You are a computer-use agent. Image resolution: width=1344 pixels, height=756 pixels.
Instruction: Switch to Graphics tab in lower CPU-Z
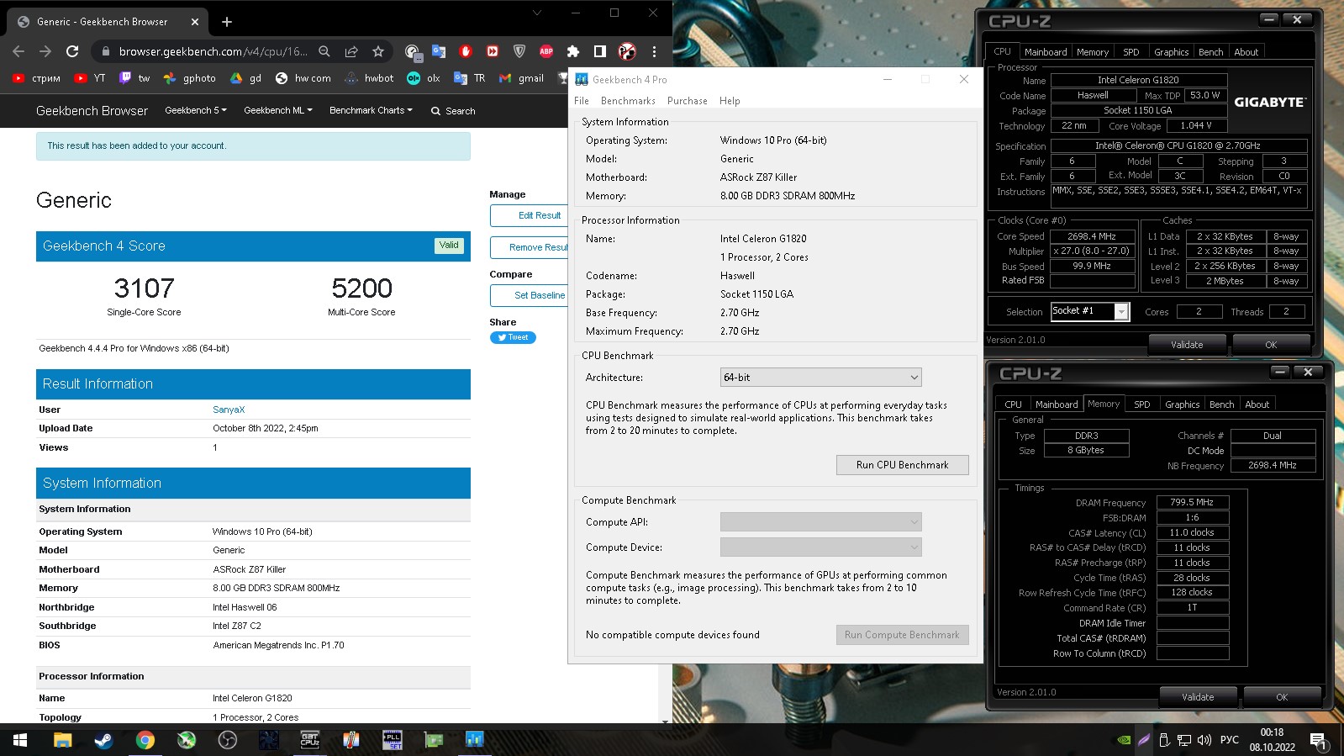click(1183, 404)
